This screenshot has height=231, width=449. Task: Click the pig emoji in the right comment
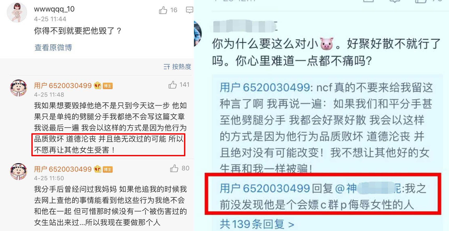point(327,44)
